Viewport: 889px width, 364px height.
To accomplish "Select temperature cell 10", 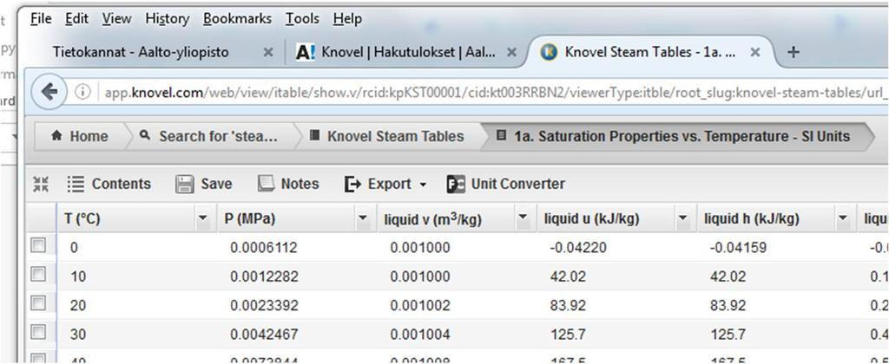I will pos(77,276).
